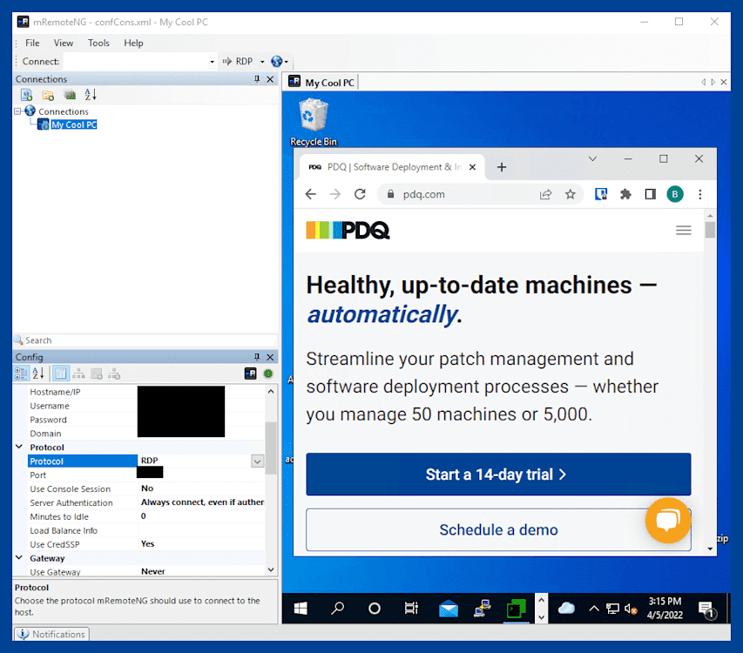Viewport: 743px width, 653px height.
Task: Select the Use Console Session property row
Action: coord(146,488)
